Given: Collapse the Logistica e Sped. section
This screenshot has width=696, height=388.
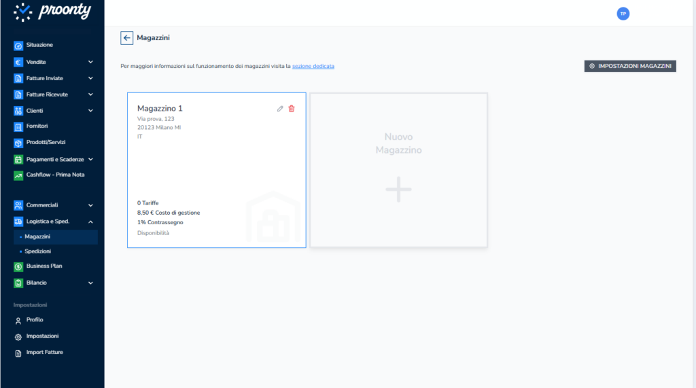Looking at the screenshot, I should point(90,222).
